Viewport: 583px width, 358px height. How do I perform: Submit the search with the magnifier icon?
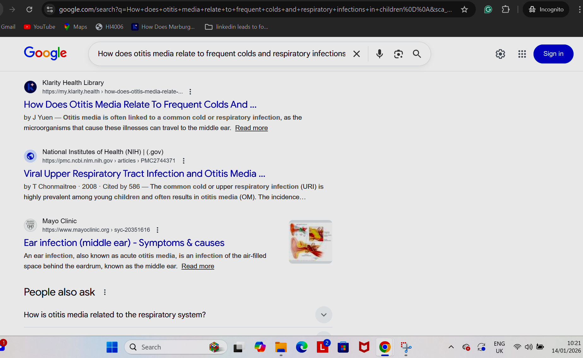click(417, 54)
